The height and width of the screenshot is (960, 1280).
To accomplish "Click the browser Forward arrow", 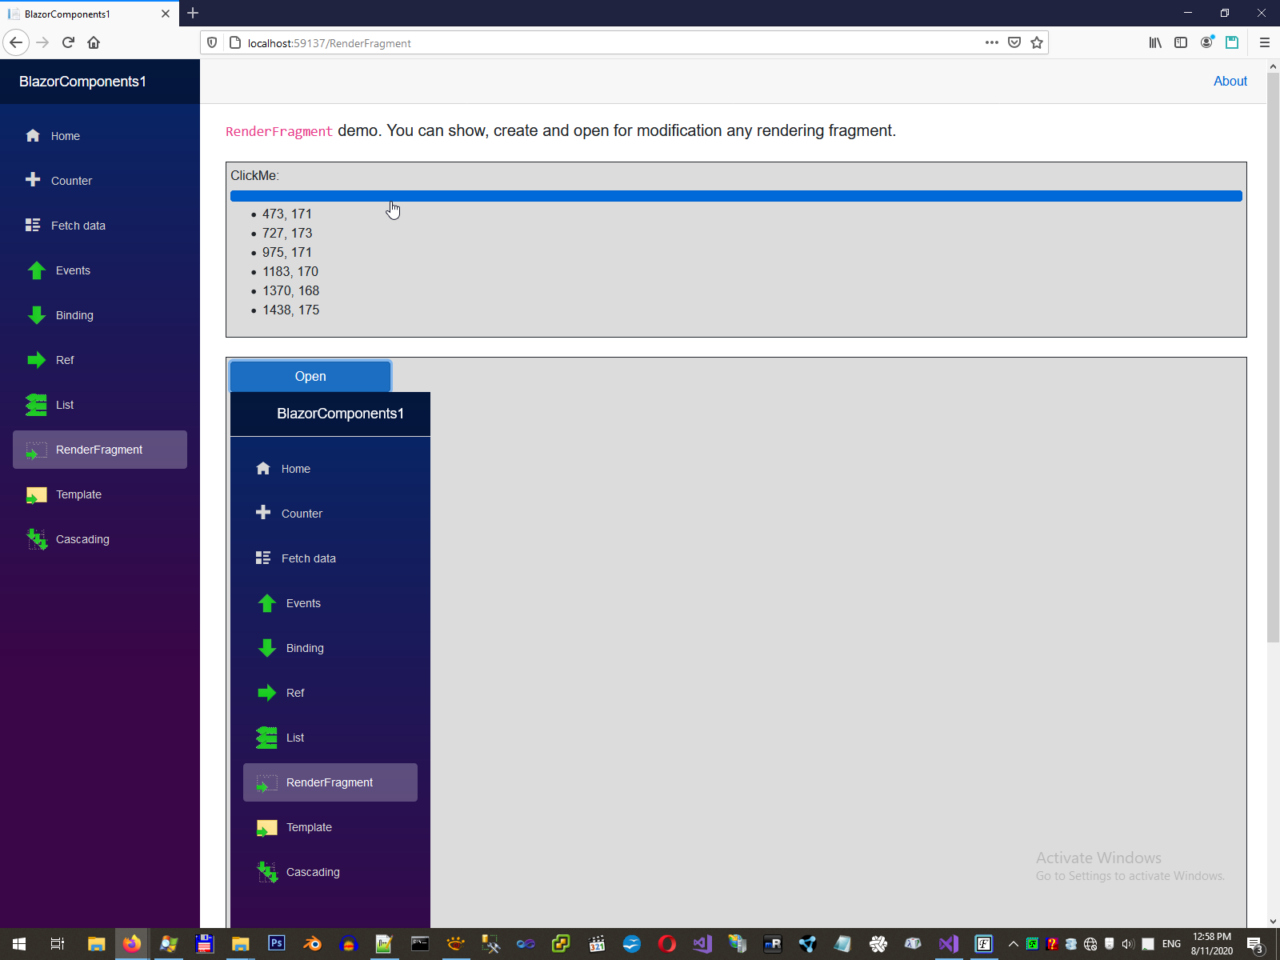I will click(42, 42).
